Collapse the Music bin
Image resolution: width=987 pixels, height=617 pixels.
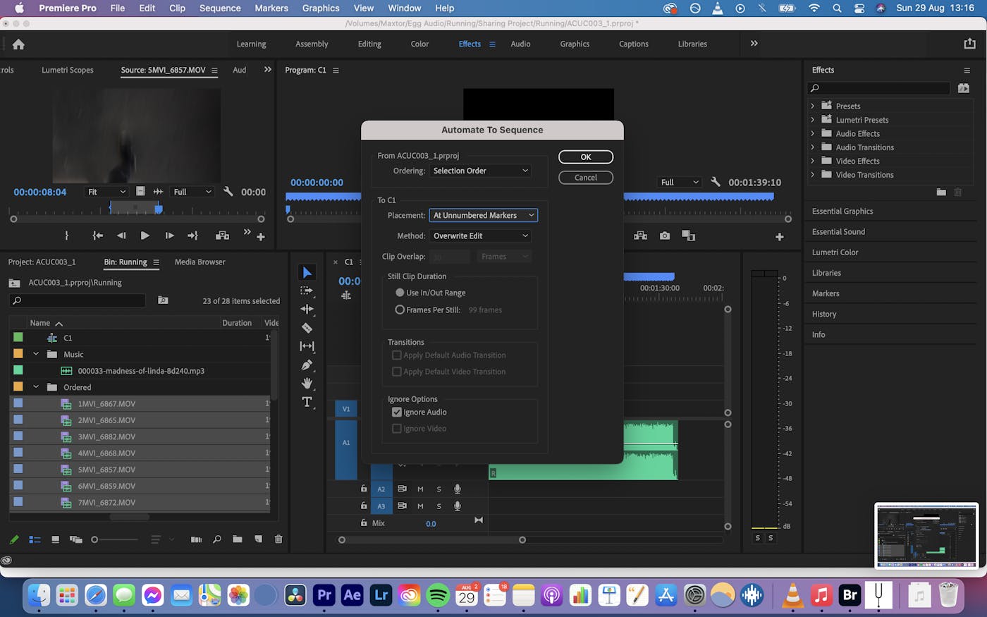click(x=36, y=354)
